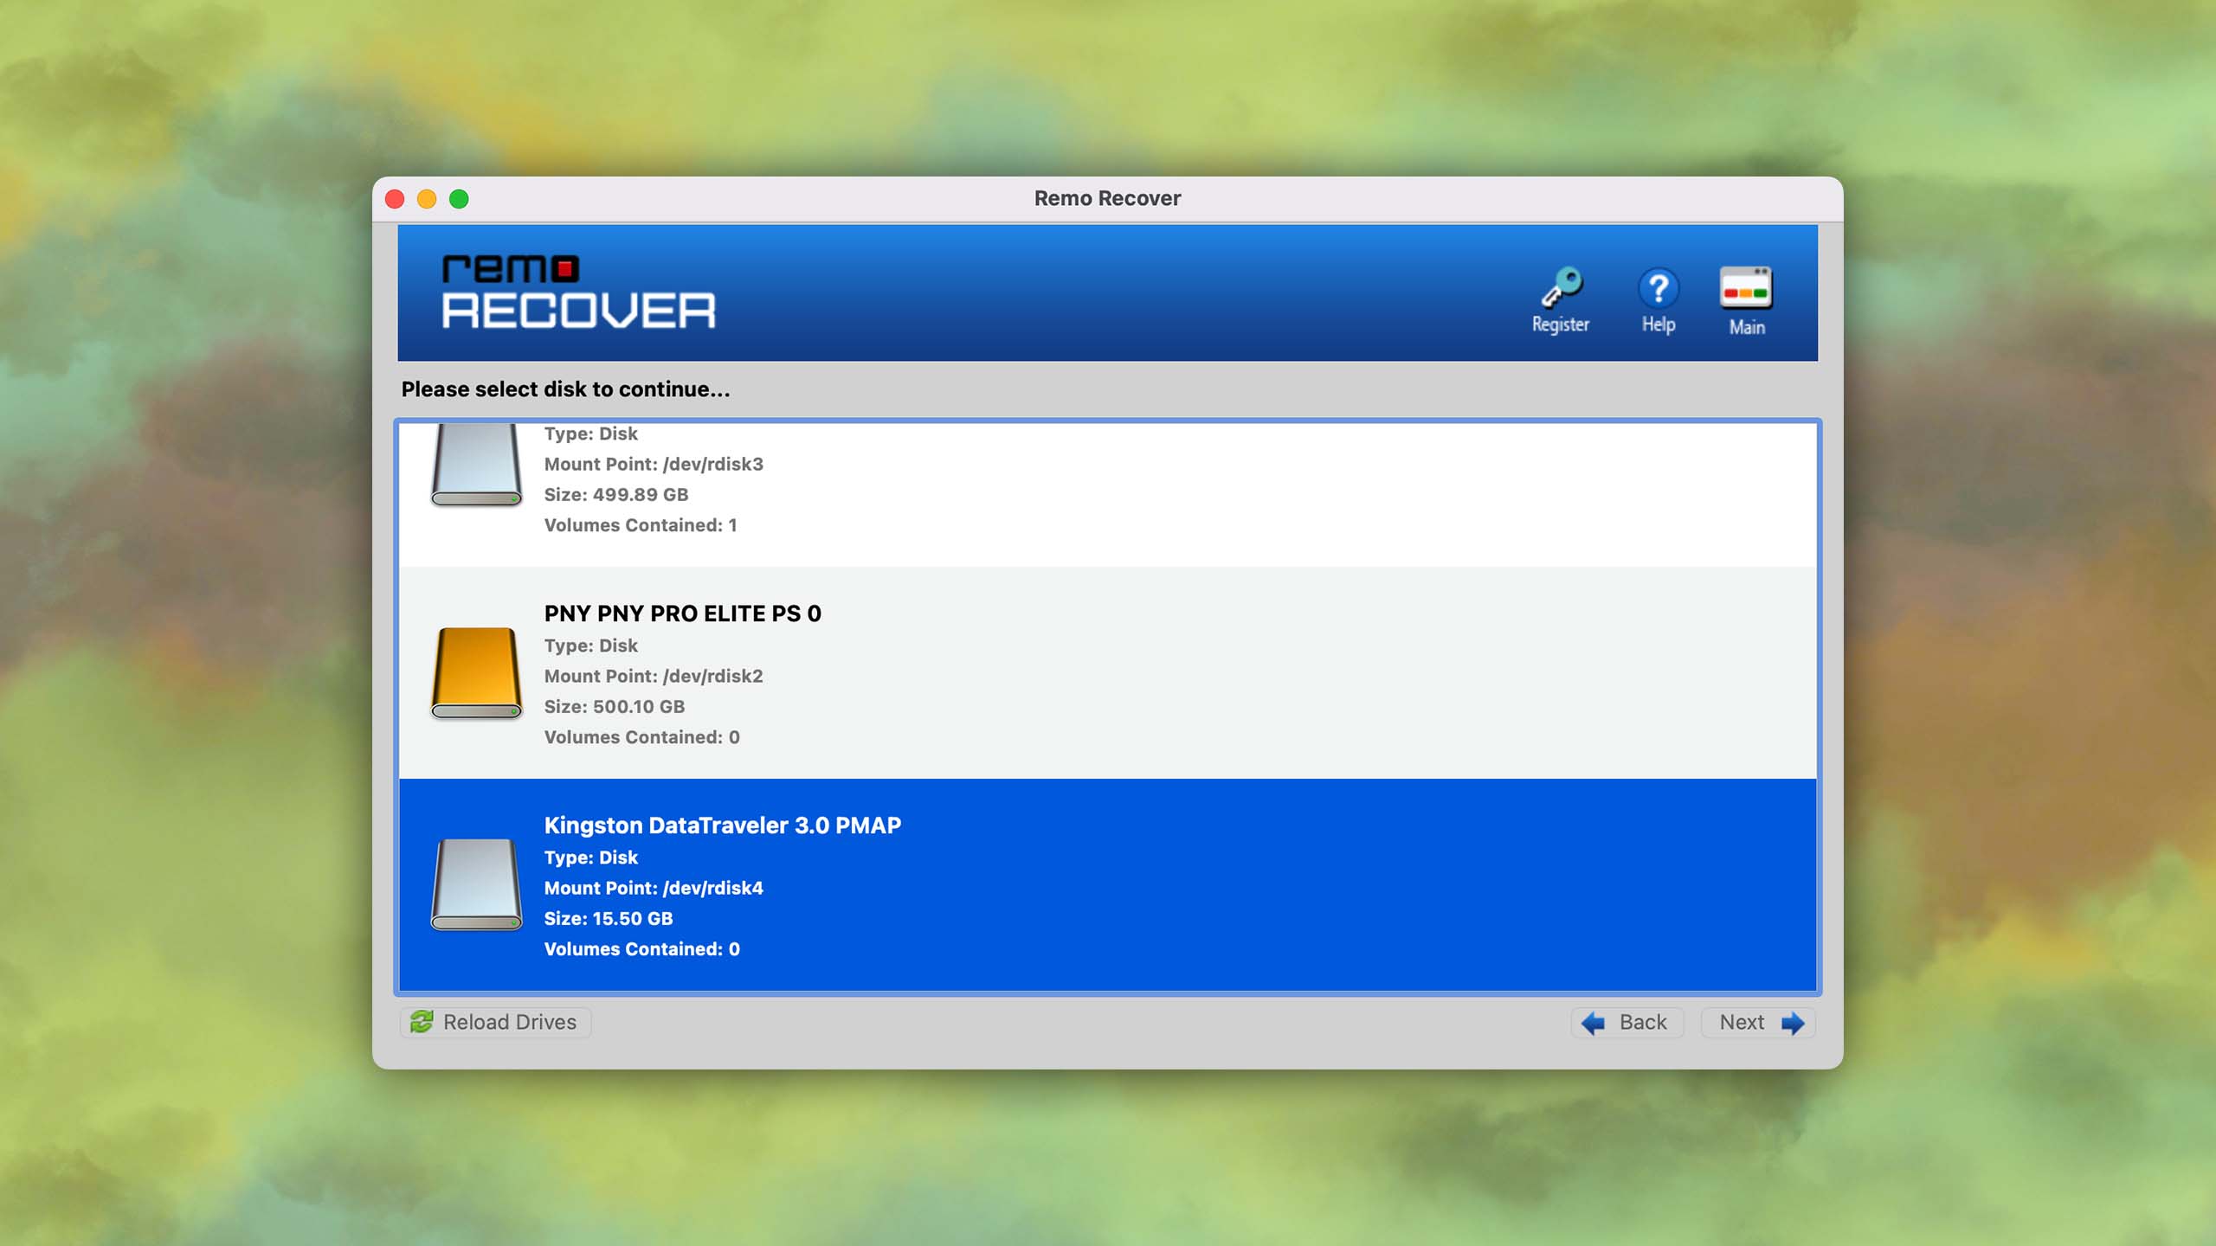Minimize the Remo Recover window
This screenshot has height=1246, width=2216.
(x=427, y=199)
